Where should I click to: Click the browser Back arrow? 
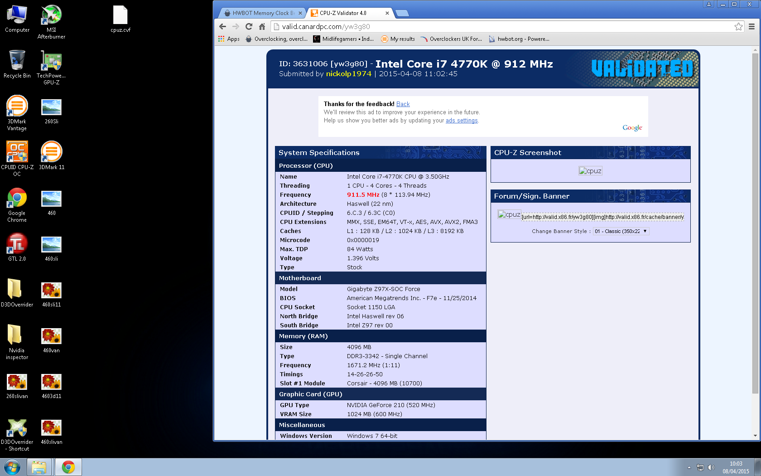coord(222,27)
